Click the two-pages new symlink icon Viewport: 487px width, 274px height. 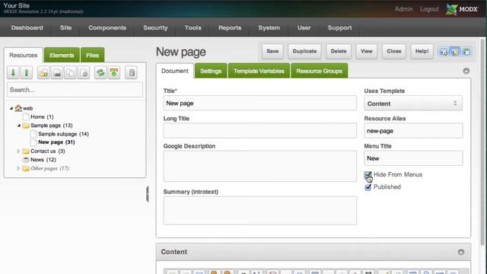tap(71, 73)
